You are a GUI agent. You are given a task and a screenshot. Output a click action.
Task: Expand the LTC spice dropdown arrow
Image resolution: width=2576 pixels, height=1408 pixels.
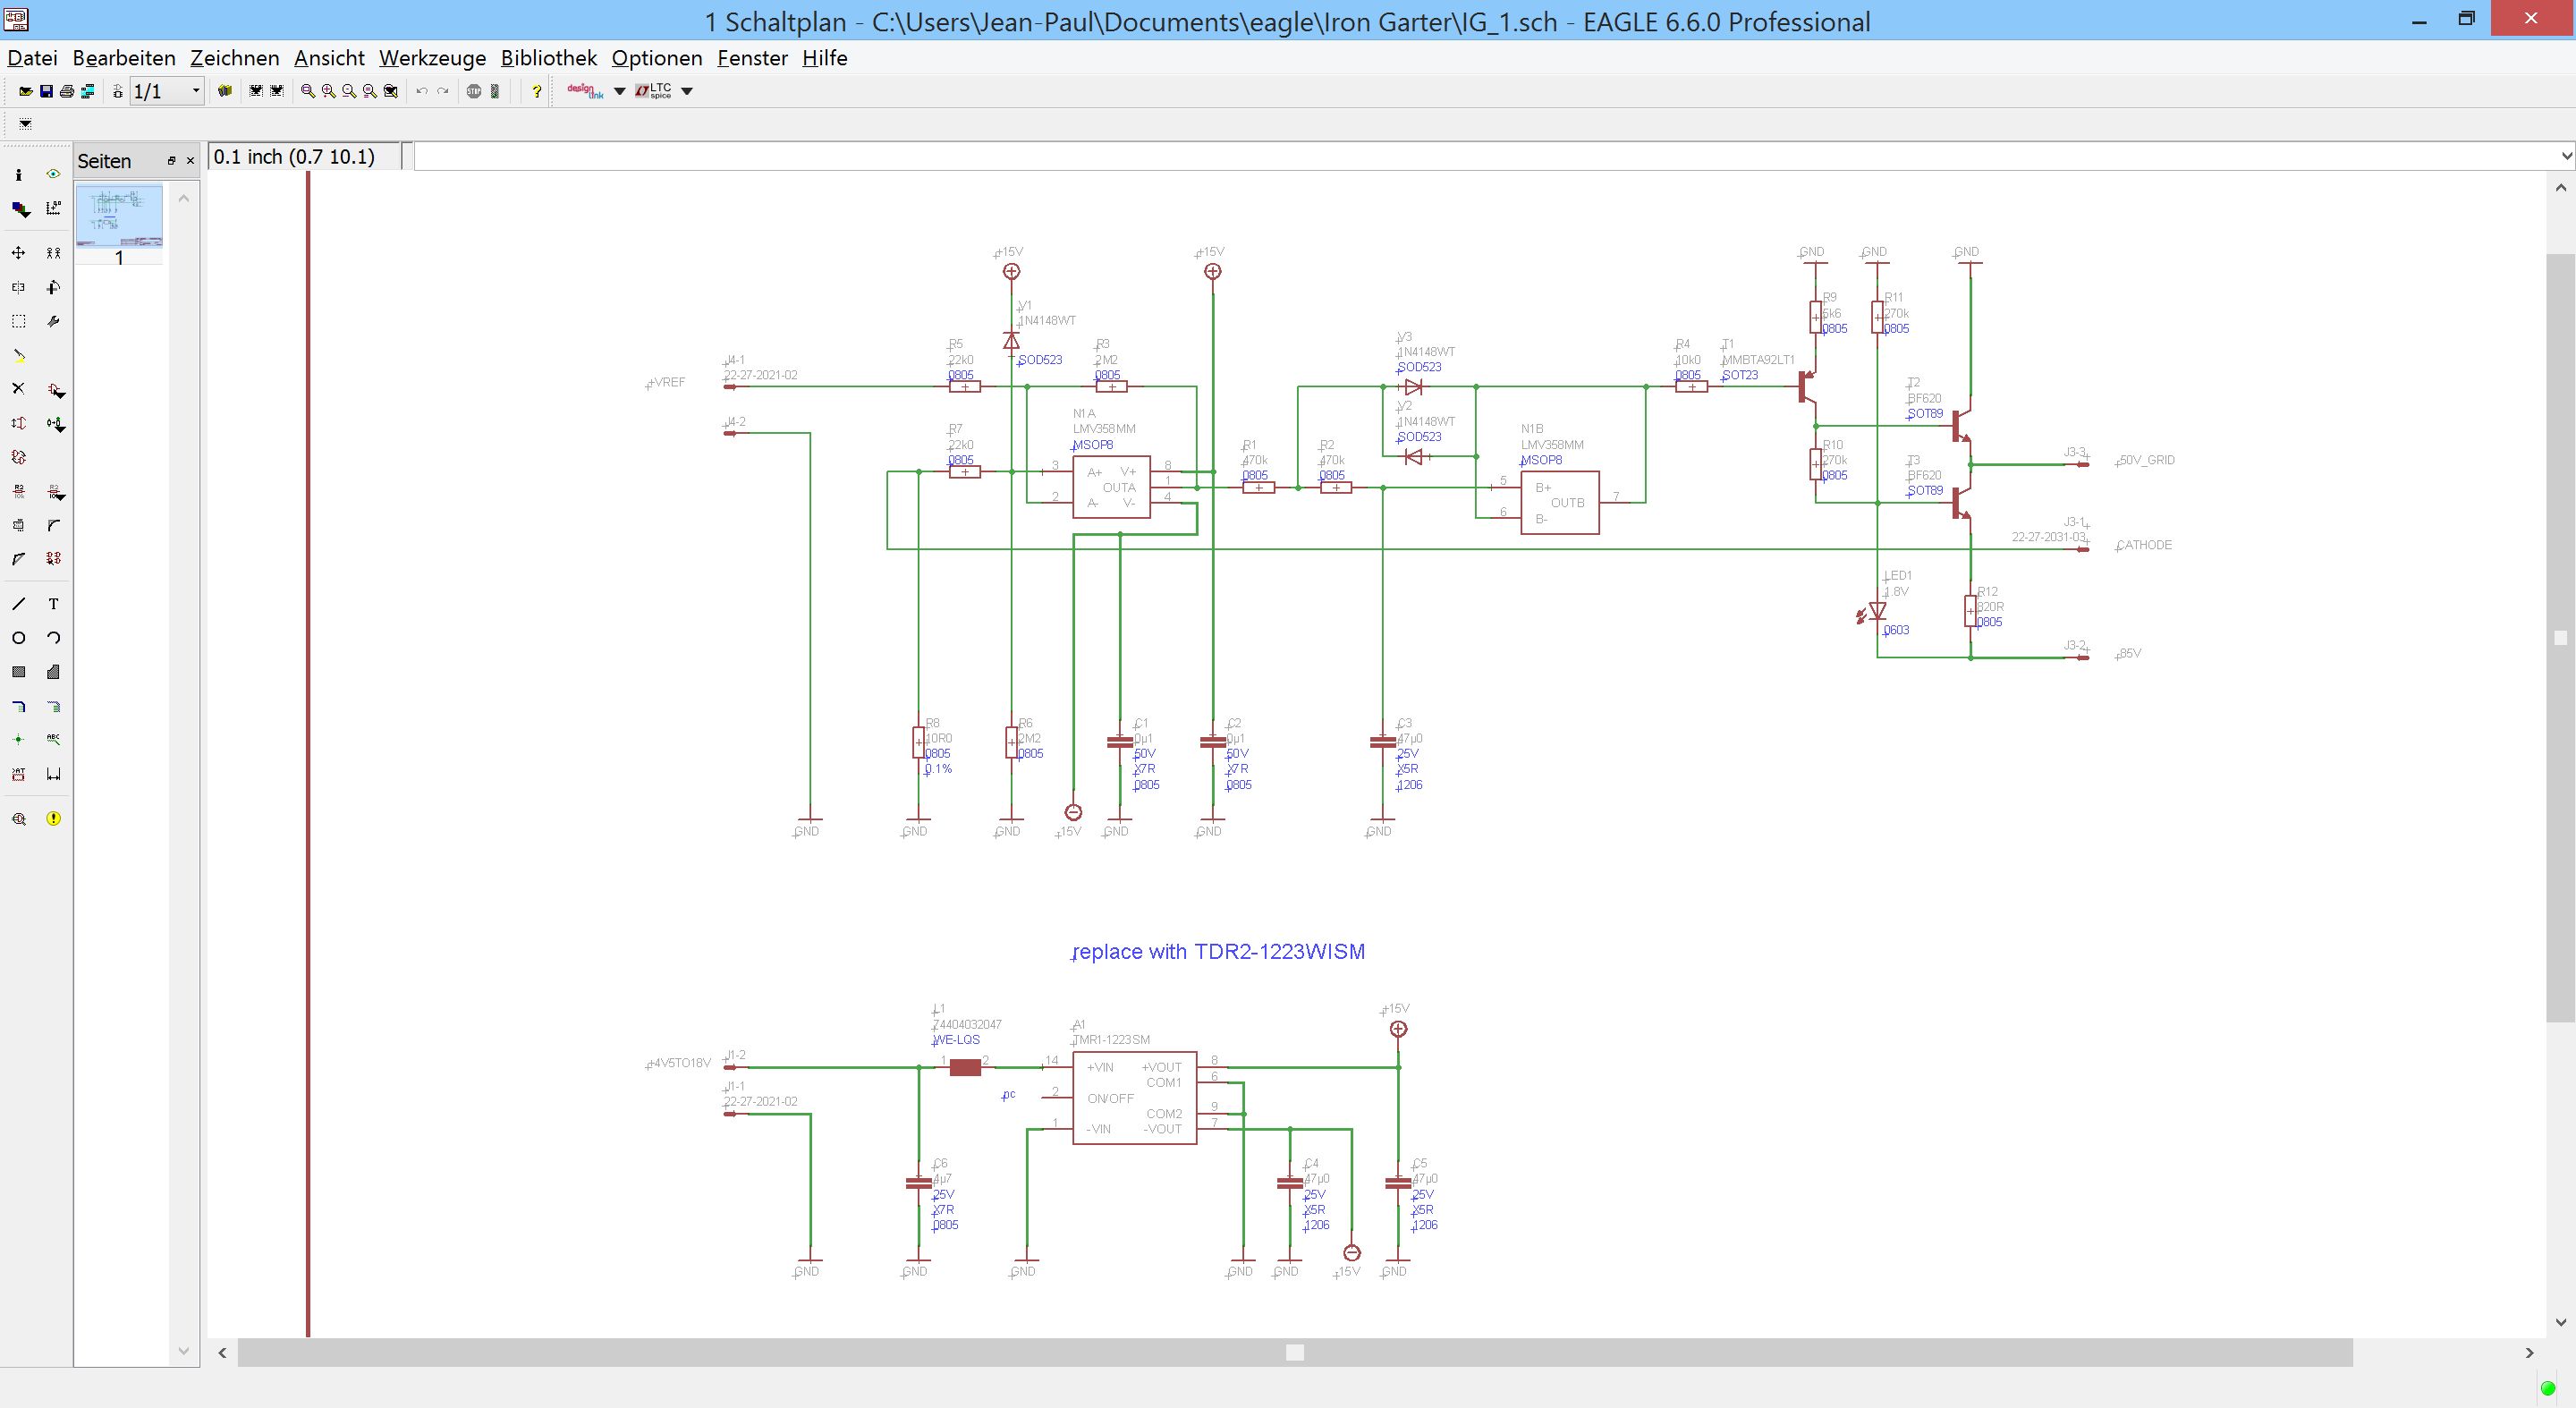coord(687,91)
